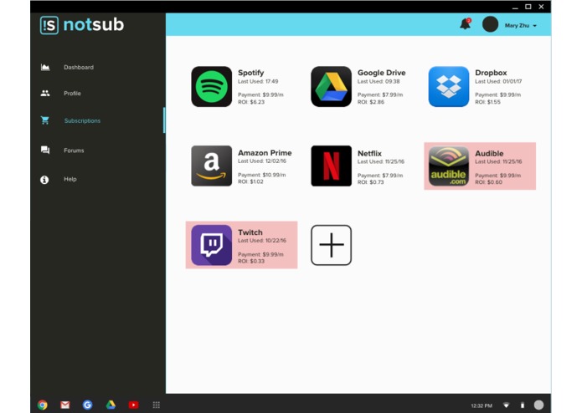Image resolution: width=582 pixels, height=413 pixels.
Task: Click the Forums chat bubble icon
Action: [45, 150]
